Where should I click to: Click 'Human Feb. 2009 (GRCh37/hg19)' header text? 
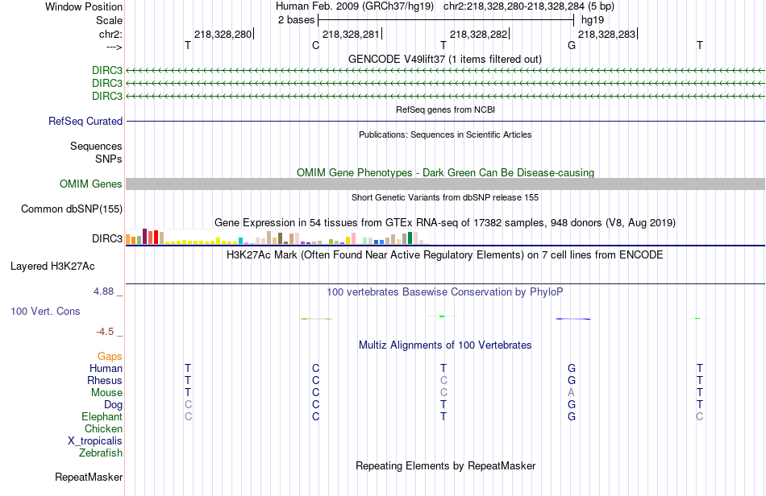(x=355, y=6)
